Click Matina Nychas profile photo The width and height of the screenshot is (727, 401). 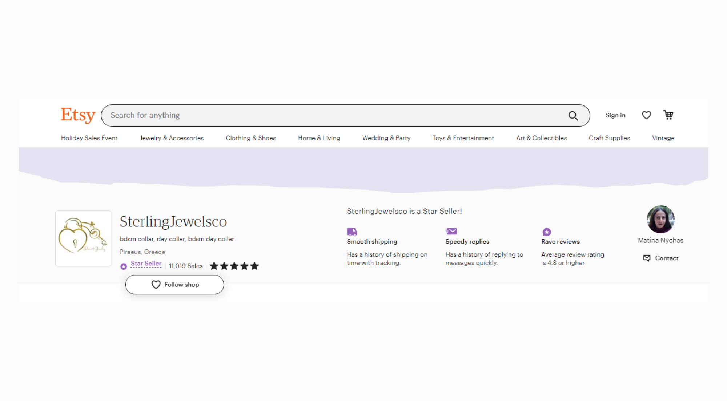pyautogui.click(x=660, y=219)
